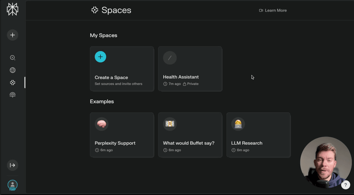
Task: Click the lock icon next to Private
Action: coord(184,84)
